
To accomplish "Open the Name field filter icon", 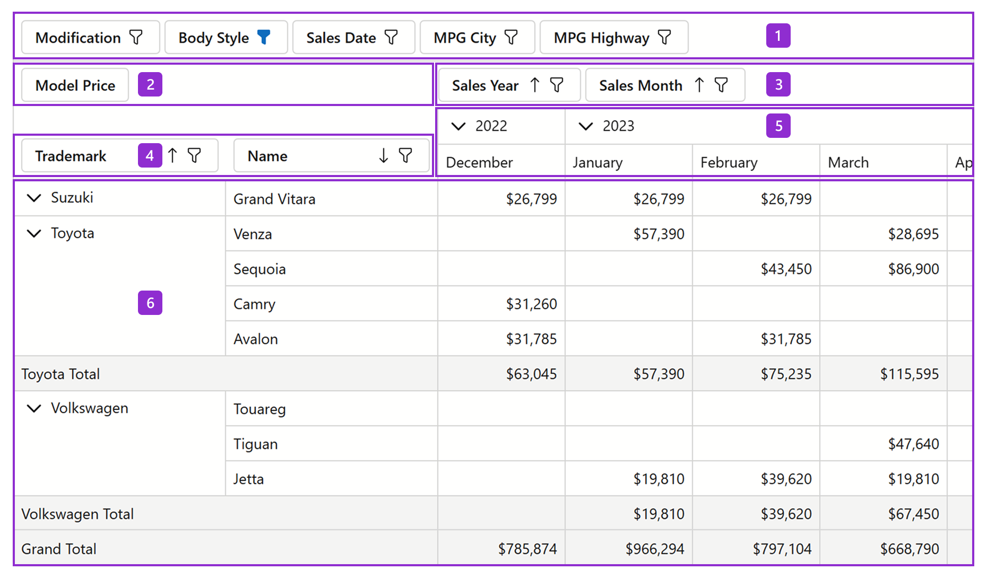I will click(405, 155).
